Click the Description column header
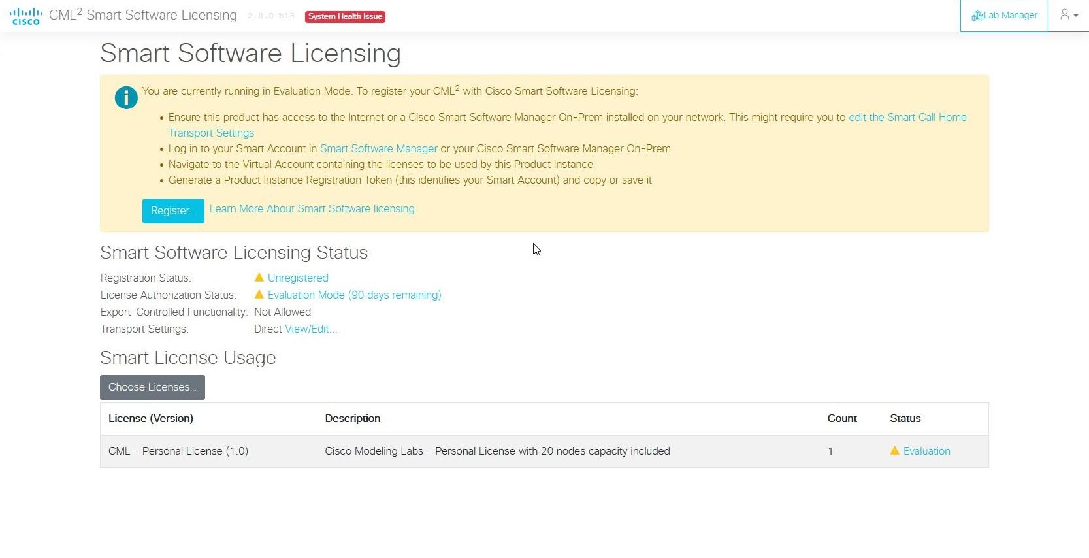The image size is (1089, 558). (353, 419)
